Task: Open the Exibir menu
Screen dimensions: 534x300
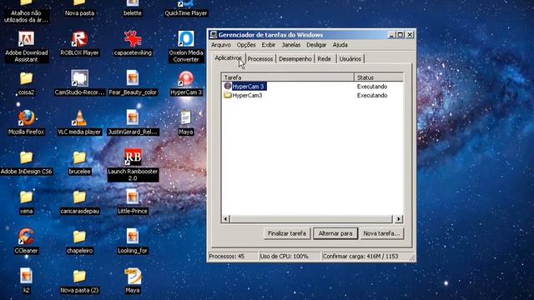Action: click(x=269, y=45)
